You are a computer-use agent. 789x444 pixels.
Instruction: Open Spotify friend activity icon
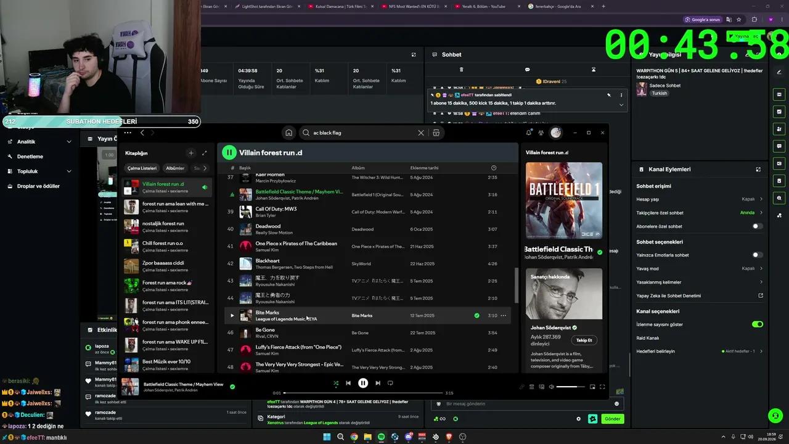click(541, 133)
